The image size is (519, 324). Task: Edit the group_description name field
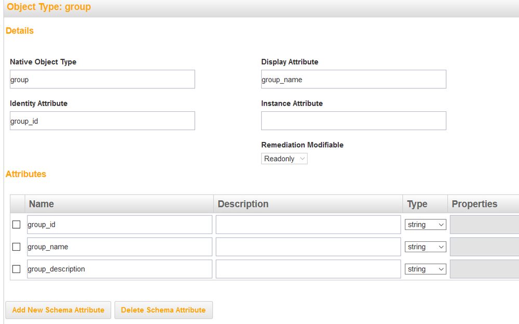point(119,269)
